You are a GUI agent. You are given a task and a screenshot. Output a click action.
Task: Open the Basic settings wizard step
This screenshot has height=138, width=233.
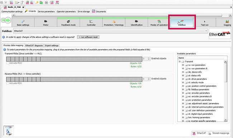(23, 22)
